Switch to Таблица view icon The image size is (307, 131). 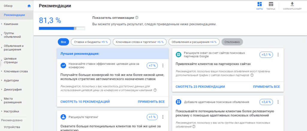coord(271,4)
